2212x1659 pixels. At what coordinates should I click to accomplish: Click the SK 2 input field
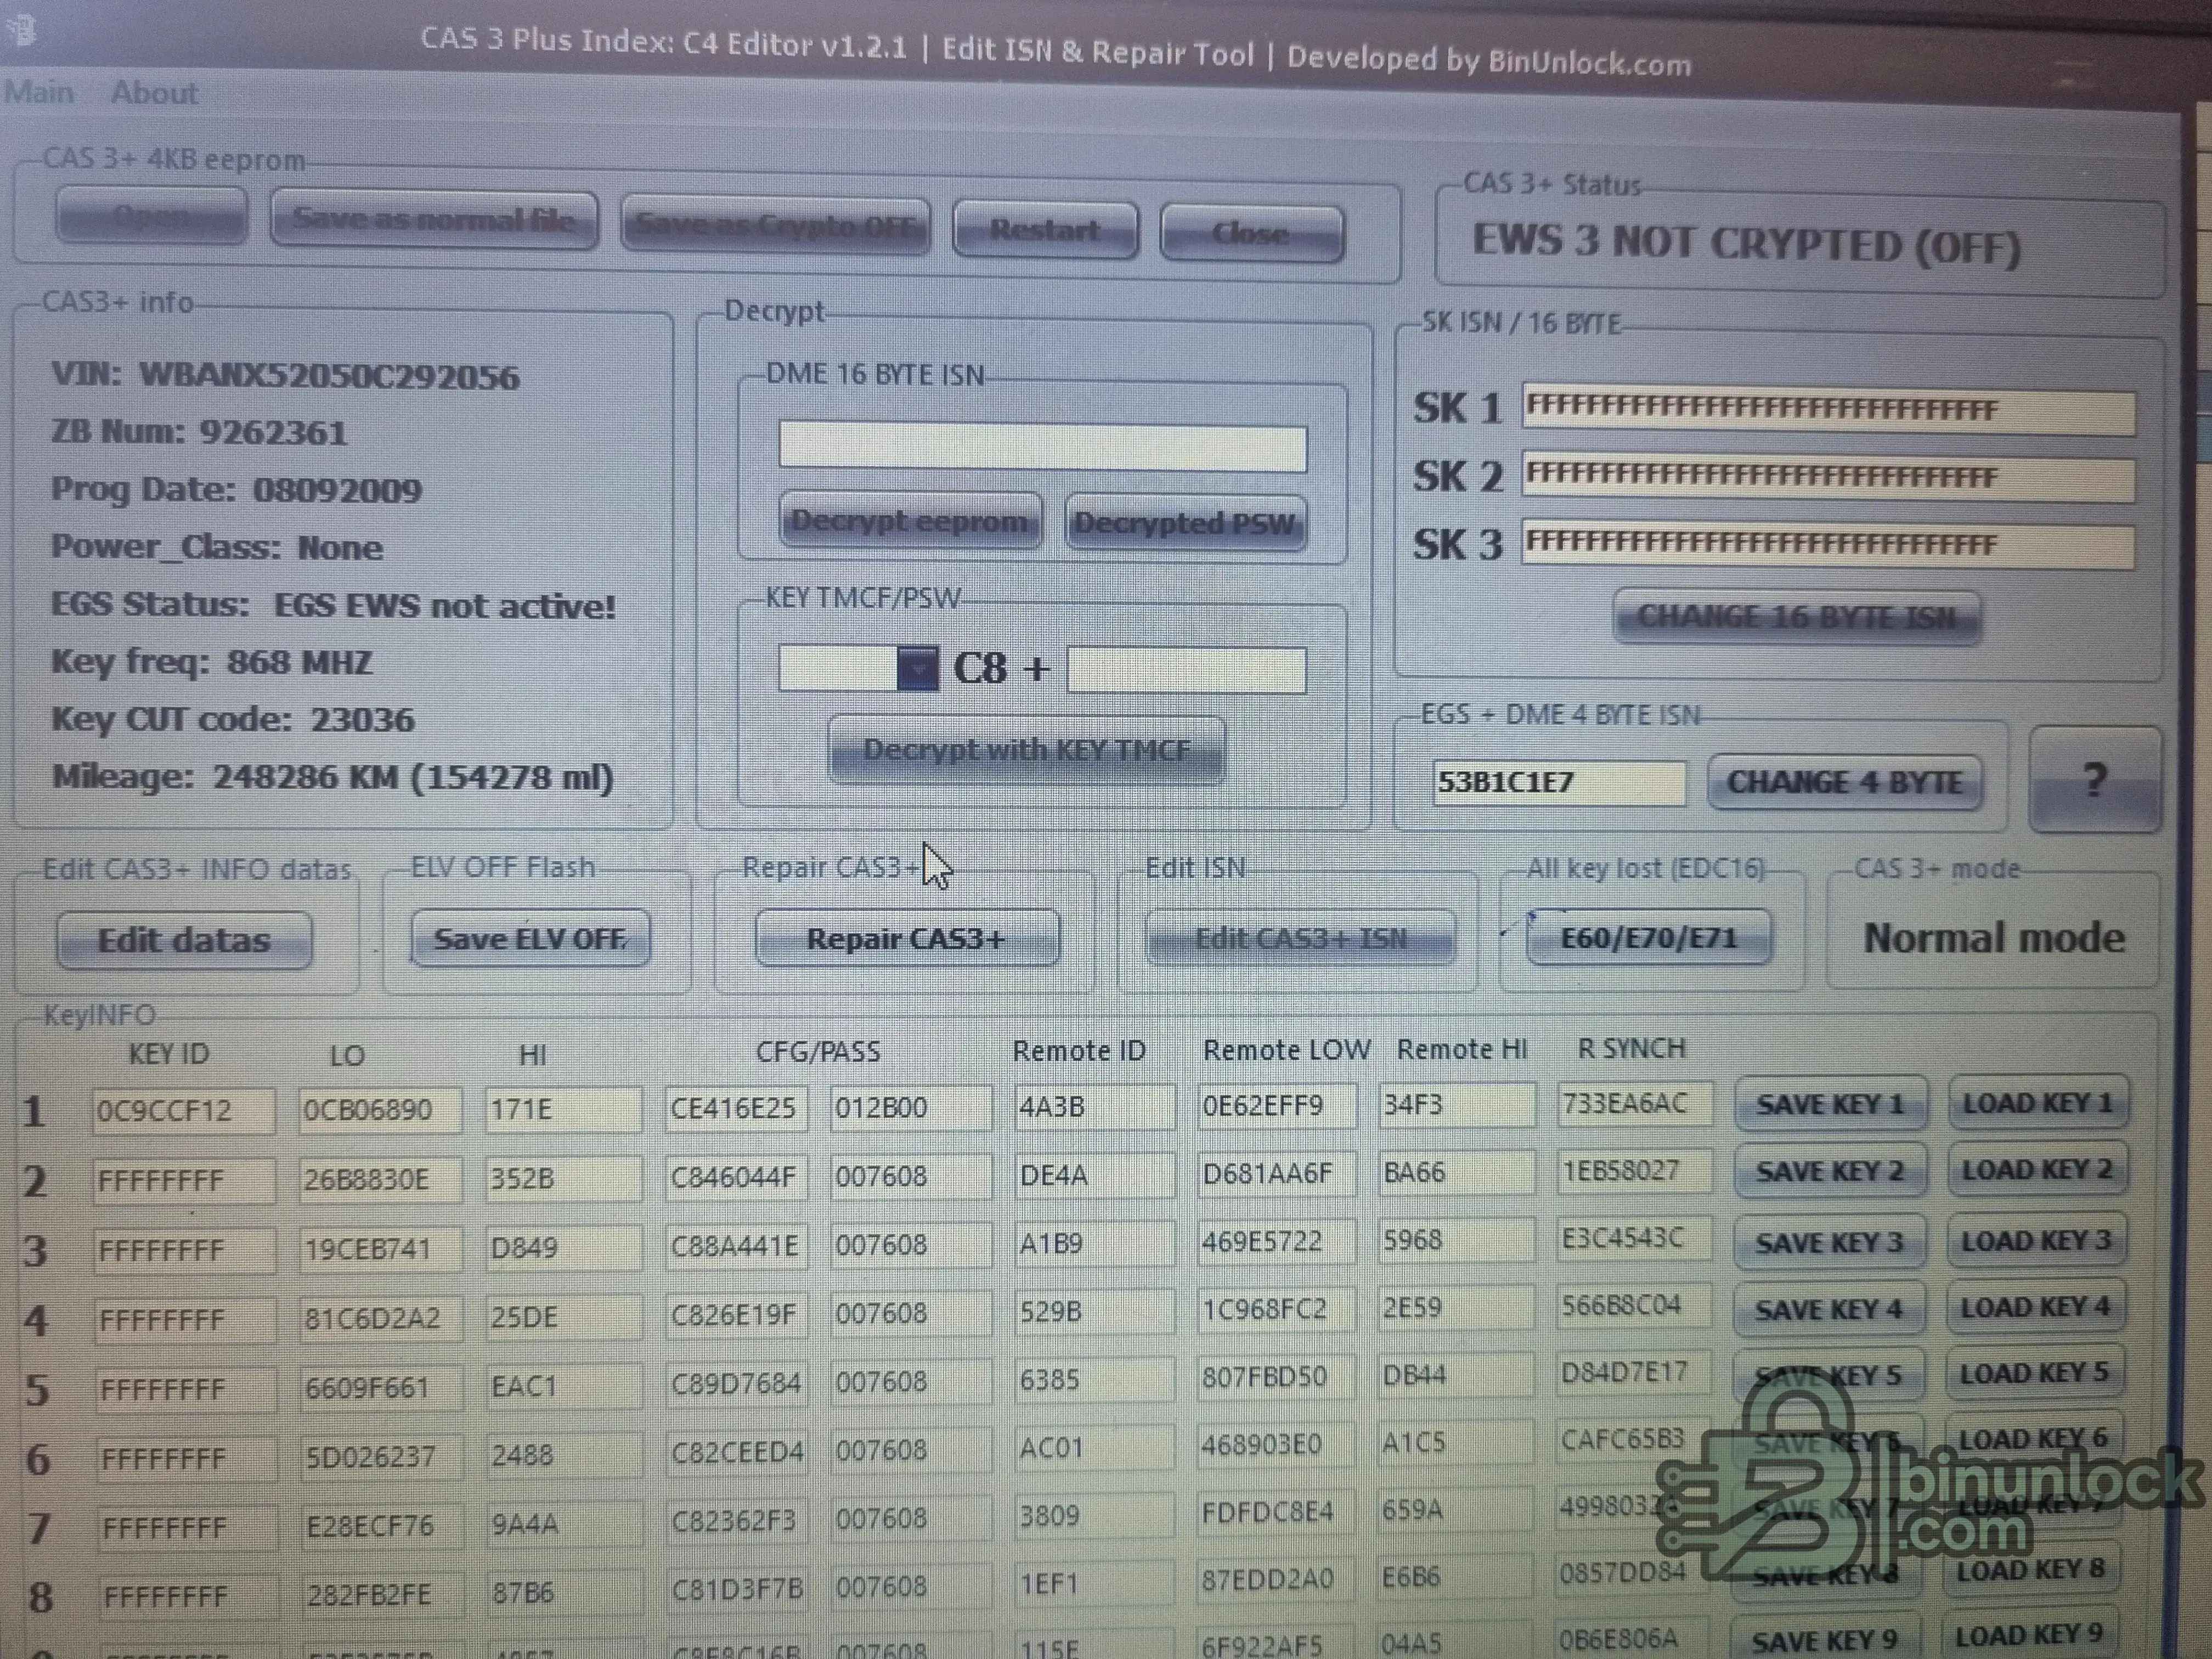1828,477
